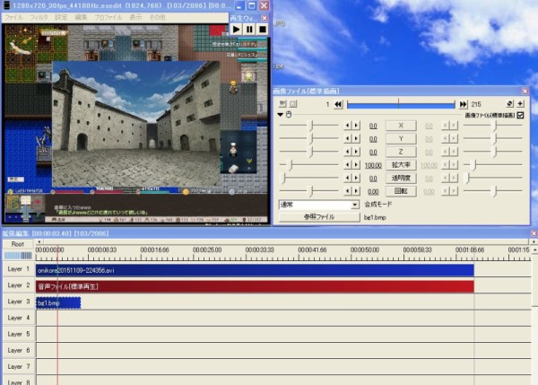Image resolution: width=538 pixels, height=385 pixels.
Task: Open the 合成モード dropdown showing 通常
Action: coord(319,205)
